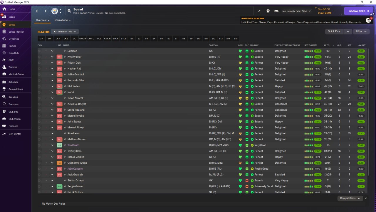Select the DCR position slot
The width and height of the screenshot is (376, 212).
(x=58, y=39)
